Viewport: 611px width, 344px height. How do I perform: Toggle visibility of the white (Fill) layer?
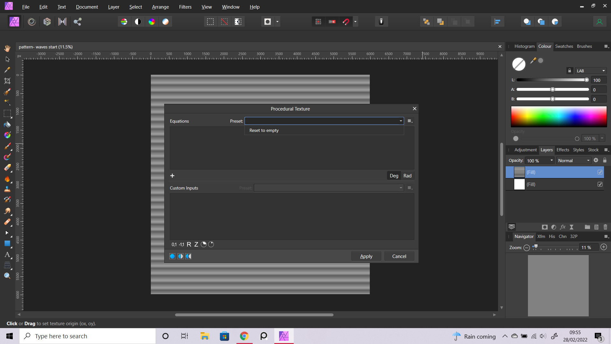(x=600, y=184)
